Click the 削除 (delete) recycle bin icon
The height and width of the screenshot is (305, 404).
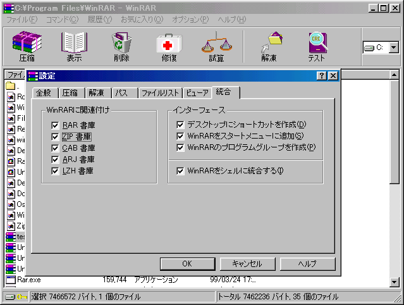coord(121,42)
